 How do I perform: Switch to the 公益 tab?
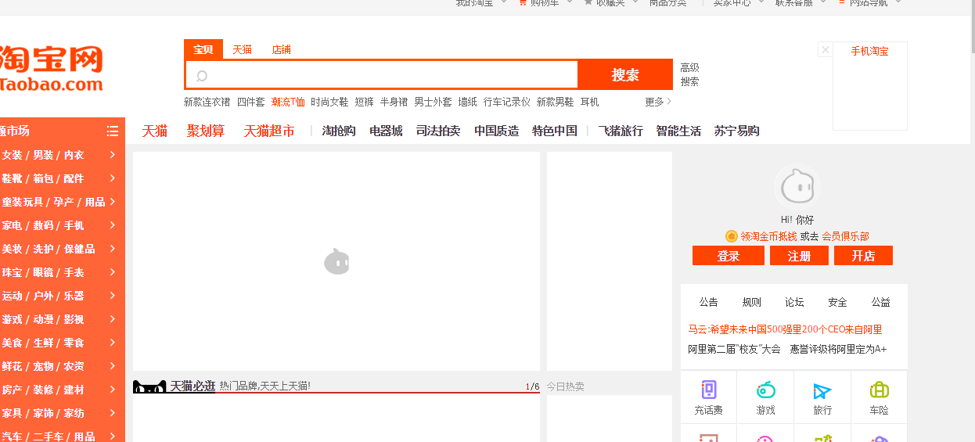881,302
